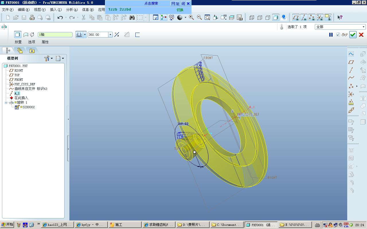Viewport: 367px width, 229px height.
Task: Open the 插入(I) menu
Action: click(x=56, y=10)
